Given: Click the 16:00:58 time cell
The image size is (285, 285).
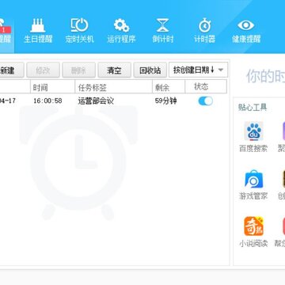Looking at the screenshot, I should (x=47, y=101).
